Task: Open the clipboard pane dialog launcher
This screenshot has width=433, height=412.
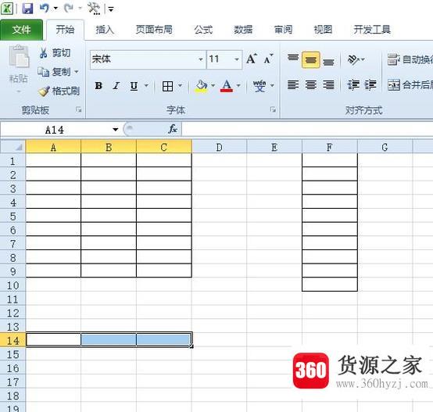Action: 79,110
